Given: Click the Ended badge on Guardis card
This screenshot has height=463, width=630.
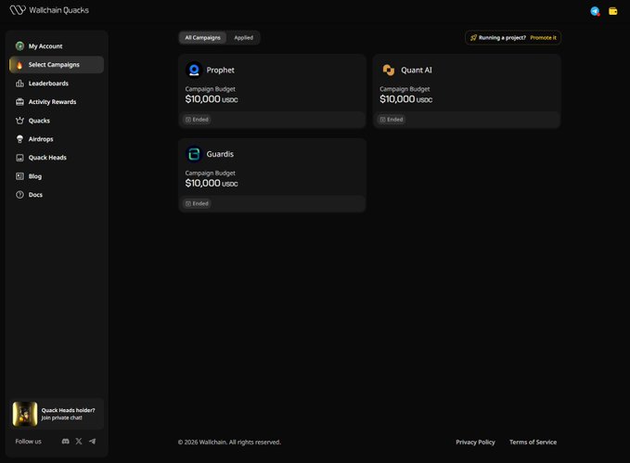Looking at the screenshot, I should [x=197, y=203].
